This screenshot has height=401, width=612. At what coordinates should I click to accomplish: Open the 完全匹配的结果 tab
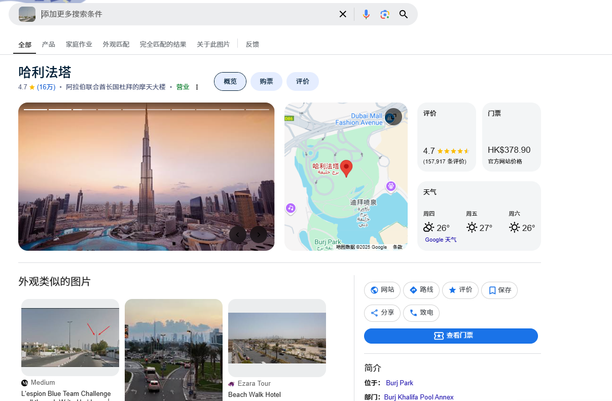tap(163, 44)
